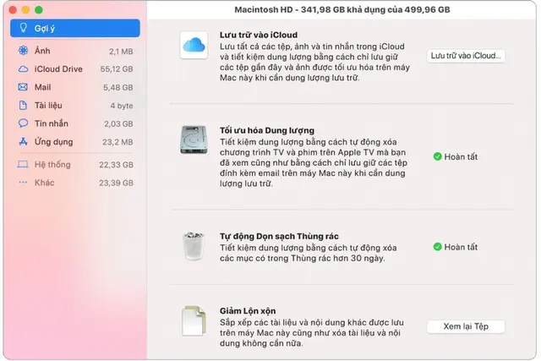541x361 pixels.
Task: Click the Lưu trữ vào iCloud heading
Action: (259, 35)
